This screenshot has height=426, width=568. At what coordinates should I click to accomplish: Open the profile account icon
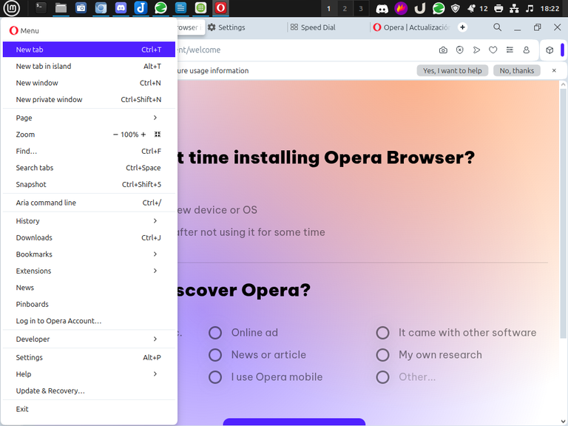click(527, 50)
